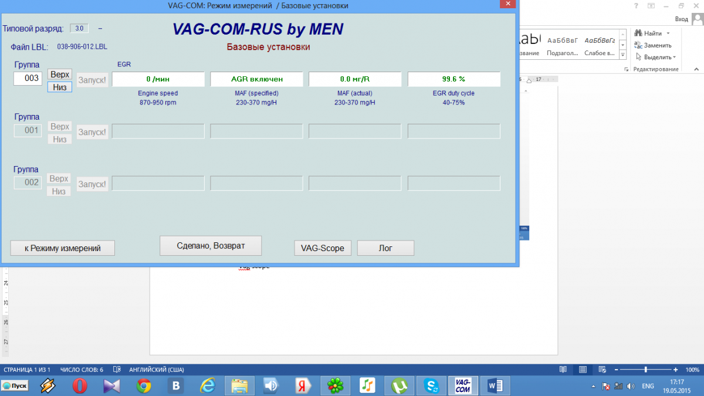Open Winamp from the taskbar
The height and width of the screenshot is (396, 704).
48,385
